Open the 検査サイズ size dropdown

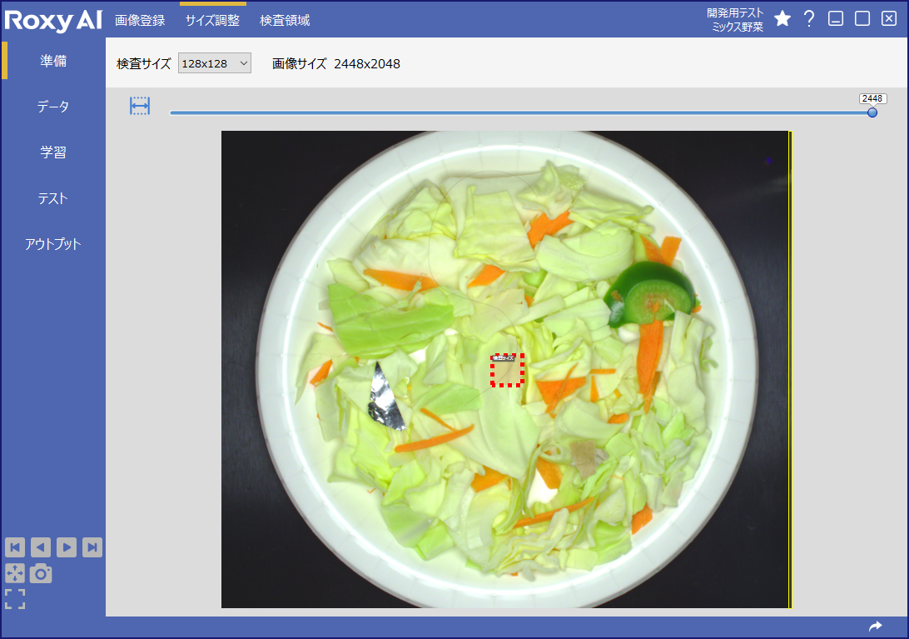214,62
